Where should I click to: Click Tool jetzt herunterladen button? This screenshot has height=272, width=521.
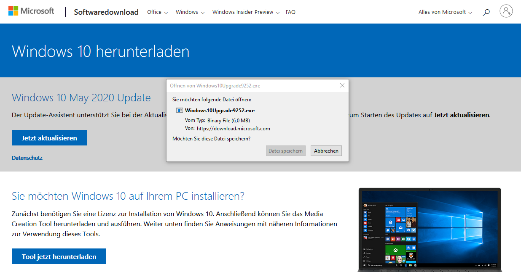point(59,256)
